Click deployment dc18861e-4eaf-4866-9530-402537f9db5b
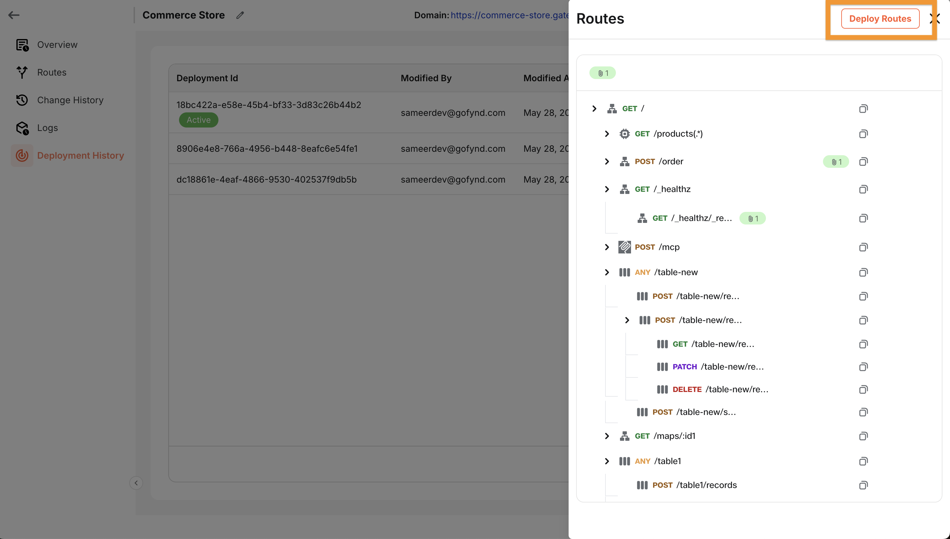 (x=266, y=179)
